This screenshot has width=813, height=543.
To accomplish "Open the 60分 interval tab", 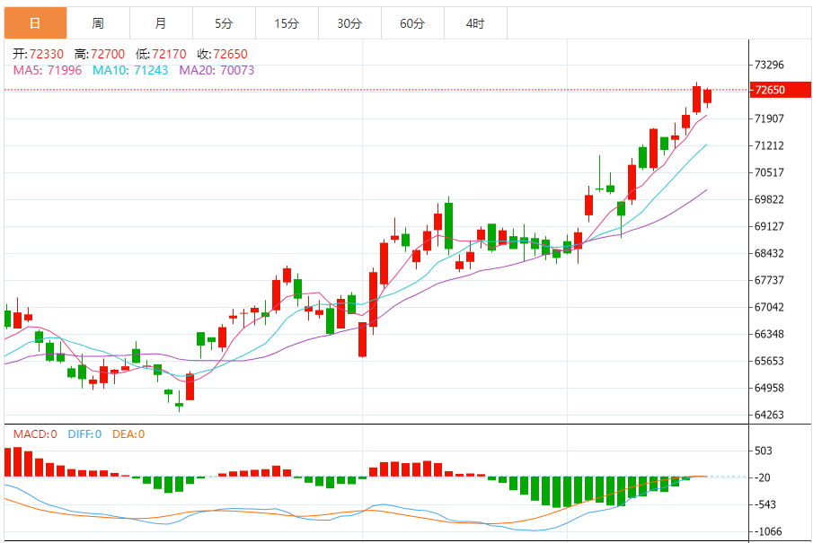I will (412, 23).
